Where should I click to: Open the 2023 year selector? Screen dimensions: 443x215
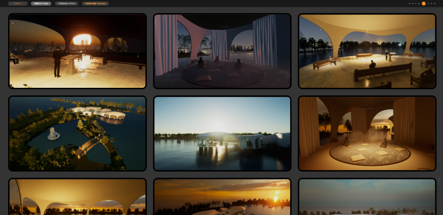pos(17,3)
